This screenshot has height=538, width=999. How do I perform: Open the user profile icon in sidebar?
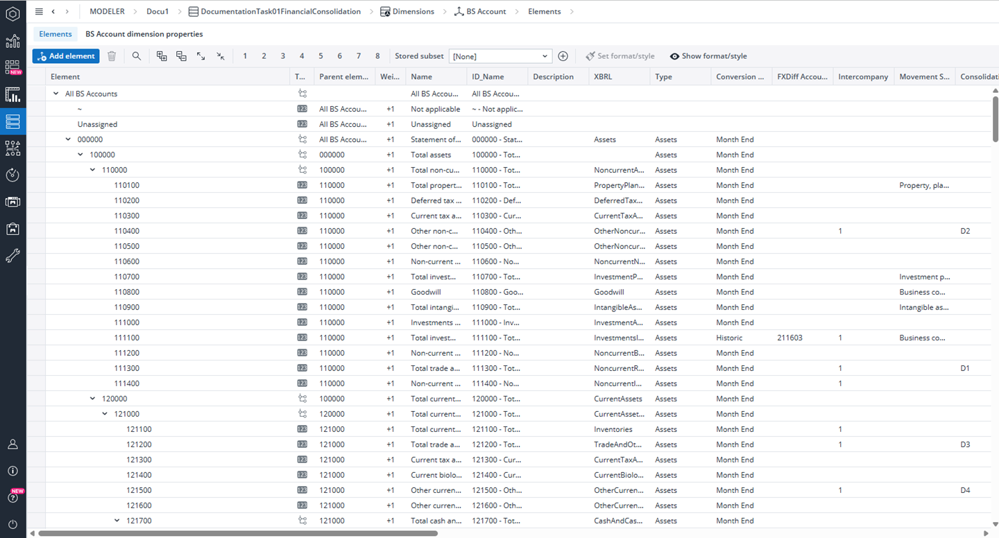point(12,444)
